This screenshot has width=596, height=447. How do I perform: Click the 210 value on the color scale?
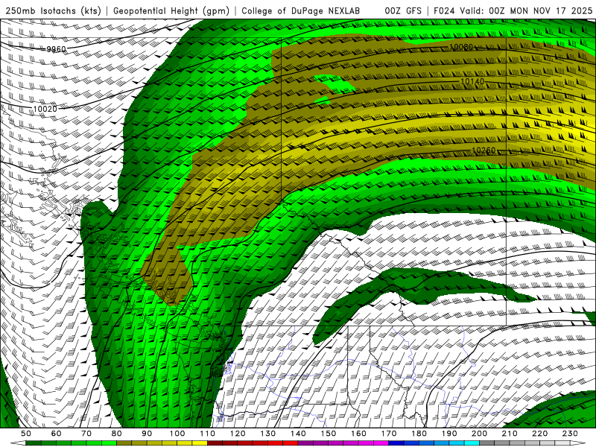[x=510, y=434]
